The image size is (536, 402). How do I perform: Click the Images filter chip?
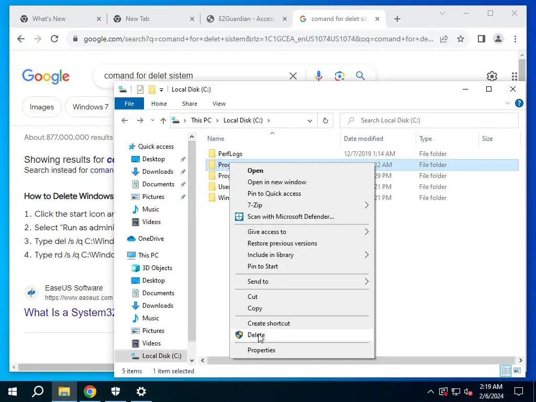click(x=42, y=107)
